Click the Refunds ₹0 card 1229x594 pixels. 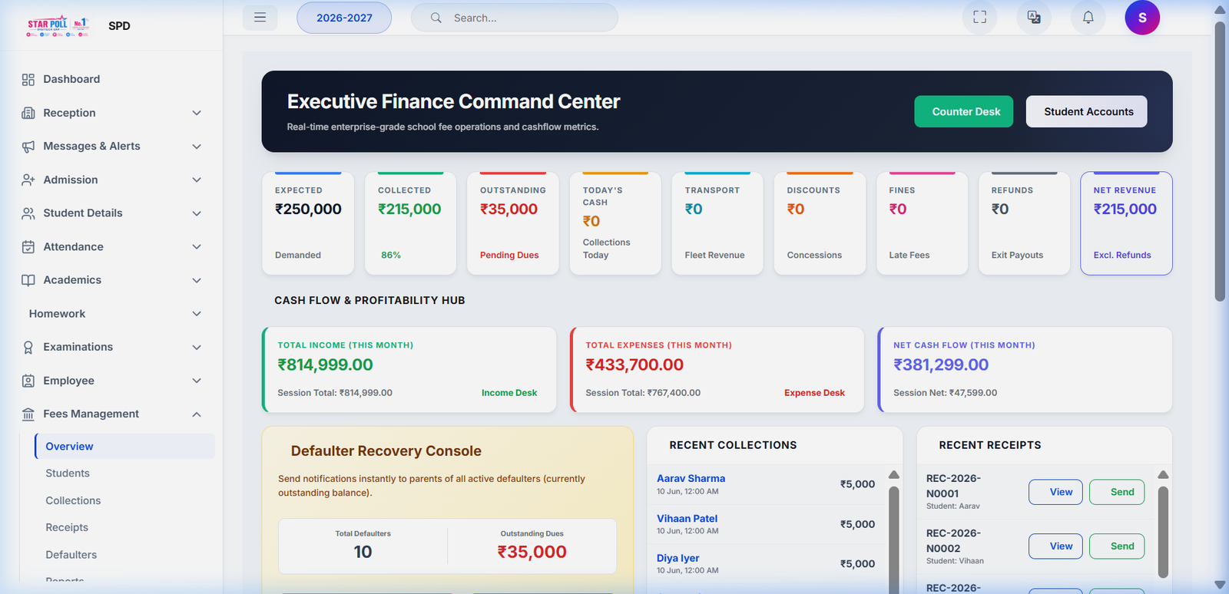point(1024,223)
